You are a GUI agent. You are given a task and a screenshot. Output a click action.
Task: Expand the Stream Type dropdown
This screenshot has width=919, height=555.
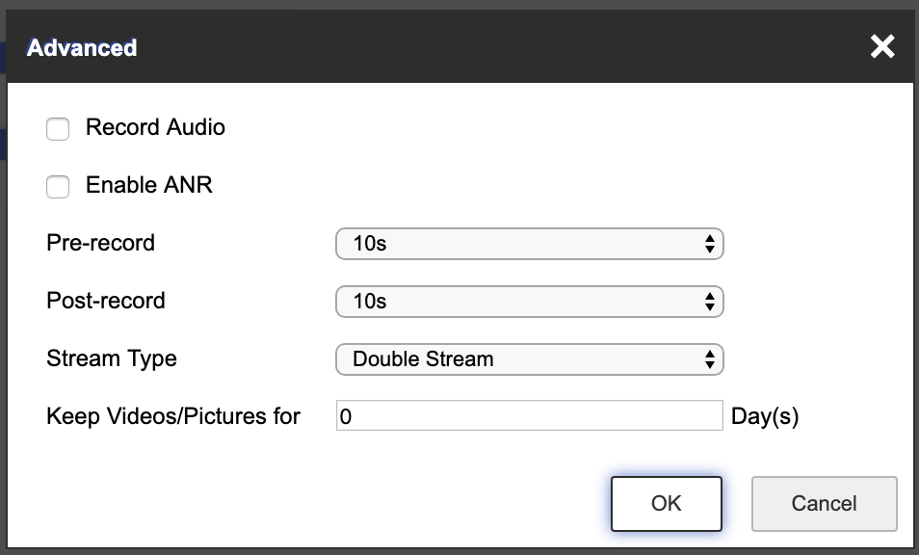tap(528, 359)
